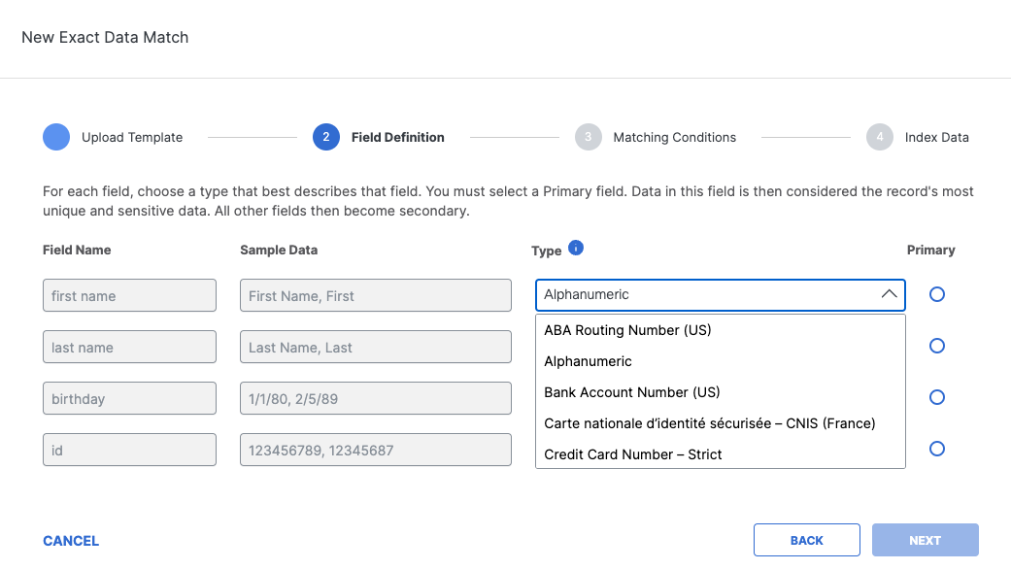Viewport: 1011px width, 570px height.
Task: Set last name as the Primary field
Action: 936,346
